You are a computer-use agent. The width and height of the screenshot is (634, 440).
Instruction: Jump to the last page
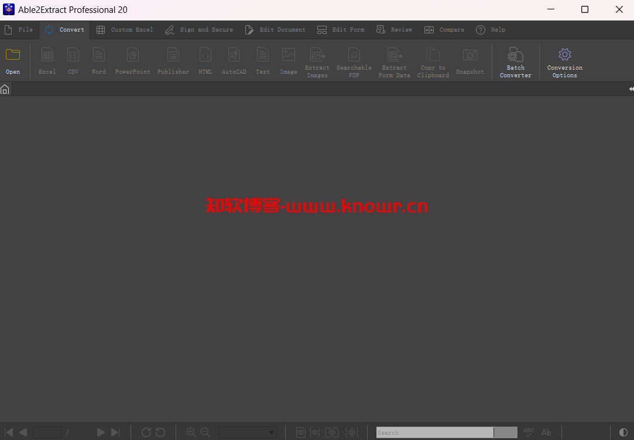115,432
